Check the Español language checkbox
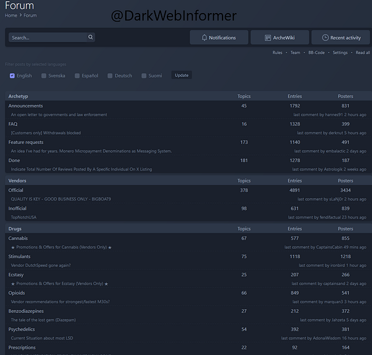This screenshot has height=355, width=372. 77,76
